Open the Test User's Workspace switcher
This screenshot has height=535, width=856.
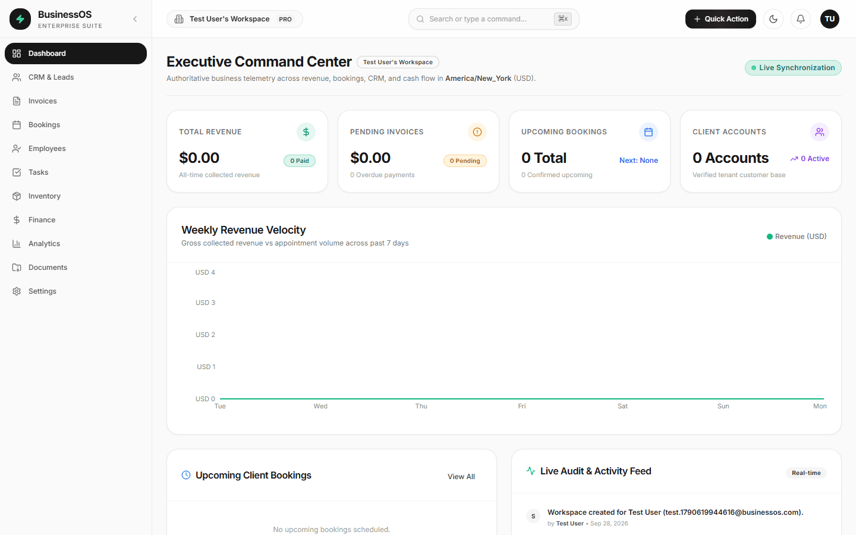coord(235,19)
